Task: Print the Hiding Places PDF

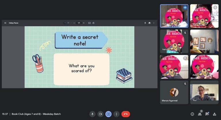Action: tap(149, 23)
